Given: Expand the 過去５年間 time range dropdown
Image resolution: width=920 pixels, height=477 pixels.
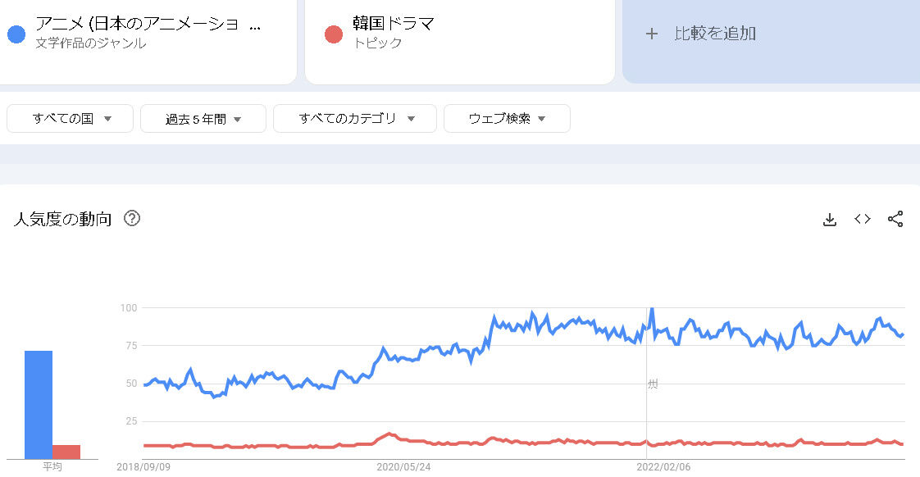Looking at the screenshot, I should coord(203,119).
